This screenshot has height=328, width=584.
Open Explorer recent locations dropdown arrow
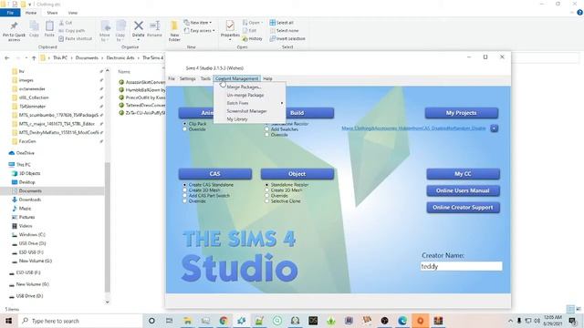pyautogui.click(x=26, y=58)
